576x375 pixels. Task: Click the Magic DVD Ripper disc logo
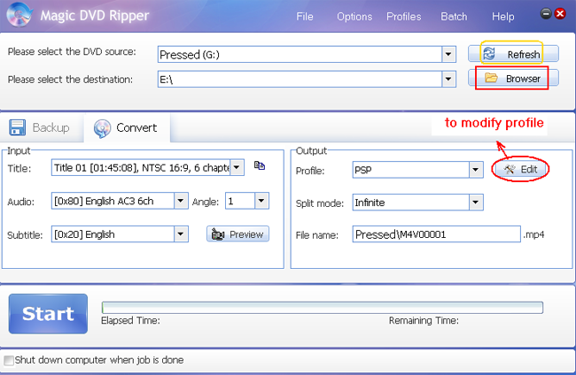point(19,15)
